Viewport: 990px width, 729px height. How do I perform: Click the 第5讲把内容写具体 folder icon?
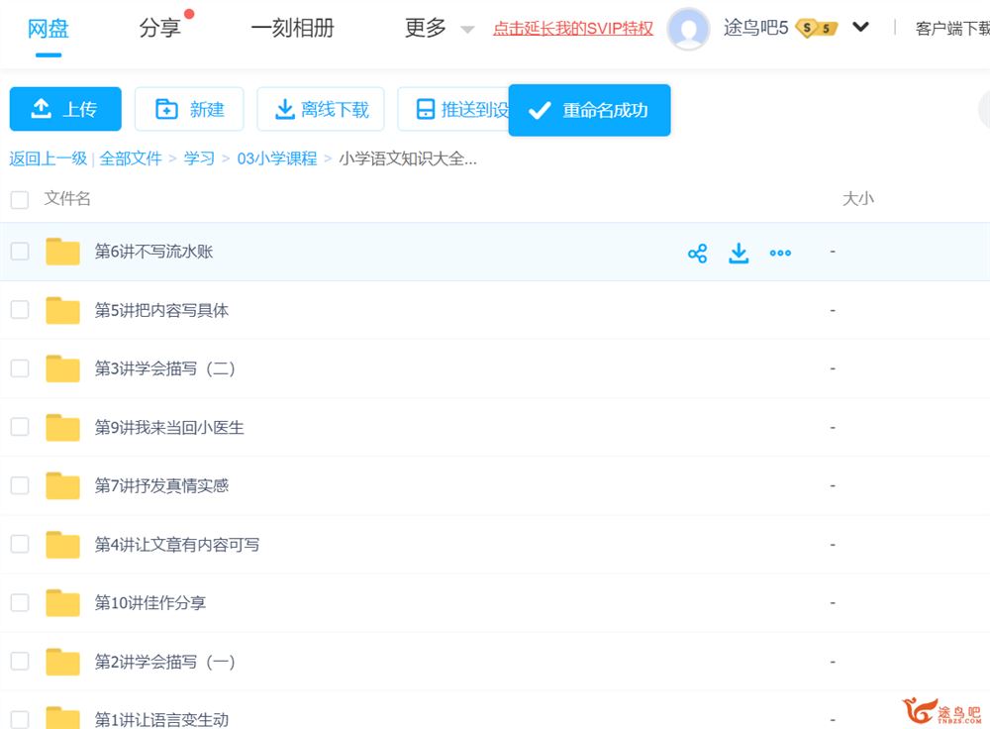point(62,310)
